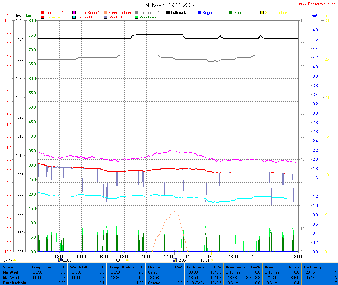Select the blue Regen legend swatch
338x285 pixels.
click(x=199, y=13)
